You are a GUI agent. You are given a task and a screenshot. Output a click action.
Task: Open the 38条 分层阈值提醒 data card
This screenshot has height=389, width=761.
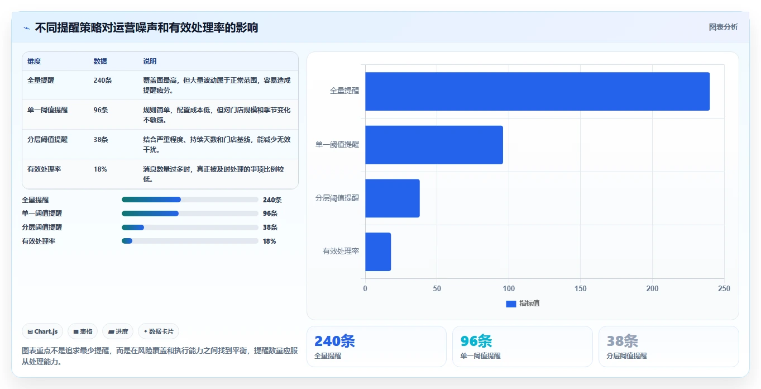(x=668, y=347)
